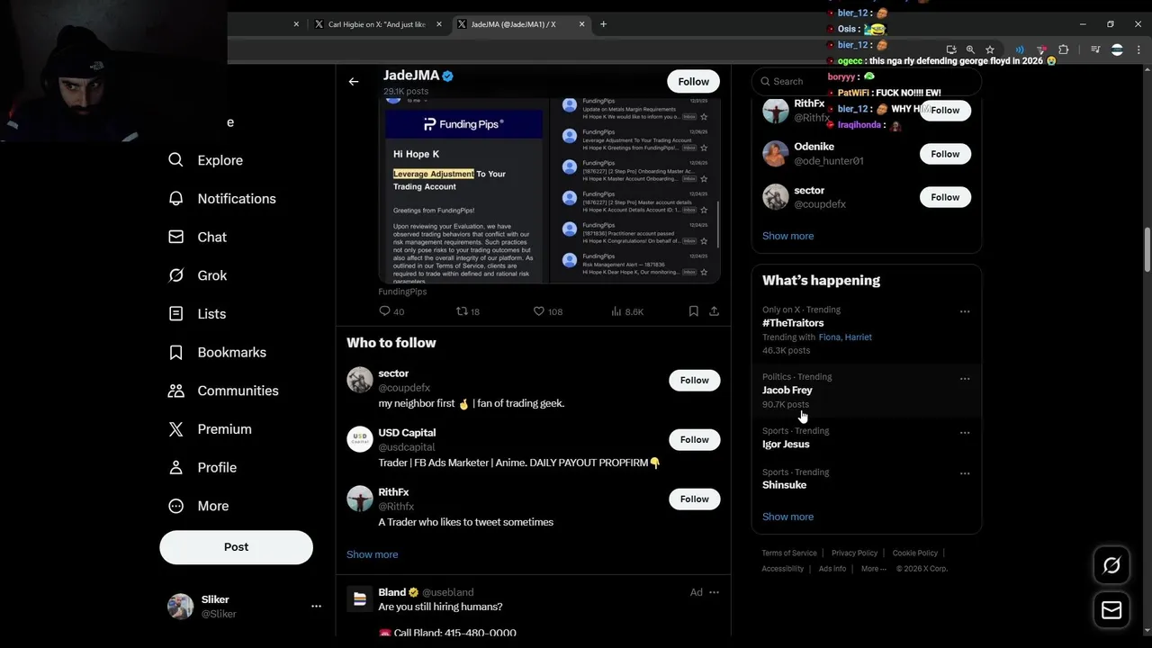Screen dimensions: 1152x648
Task: Open the Shinsuke trend
Action: pos(866,479)
